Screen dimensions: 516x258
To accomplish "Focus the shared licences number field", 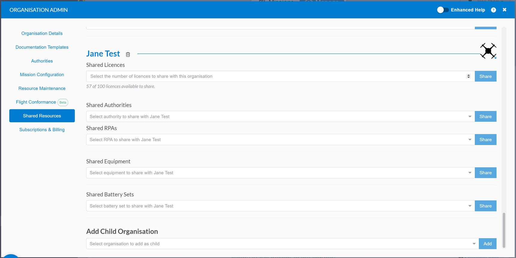I will coord(280,76).
